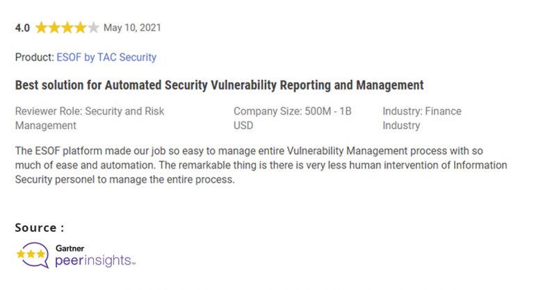This screenshot has height=290, width=534.
Task: Click the Company Size: 500M - 1B label
Action: (293, 111)
